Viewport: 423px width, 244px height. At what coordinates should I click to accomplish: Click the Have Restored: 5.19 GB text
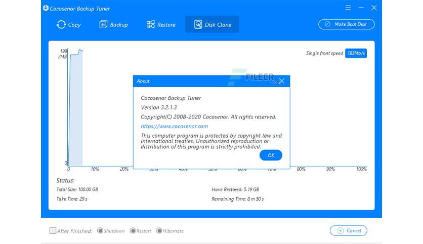point(235,190)
